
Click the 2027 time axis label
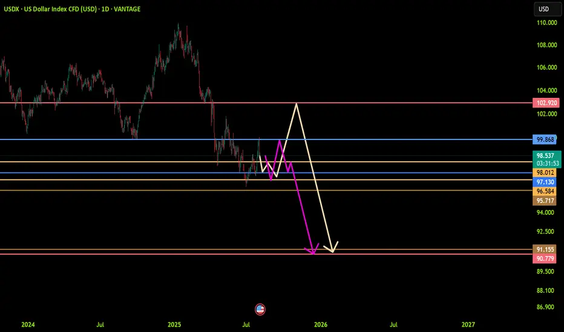(468, 325)
